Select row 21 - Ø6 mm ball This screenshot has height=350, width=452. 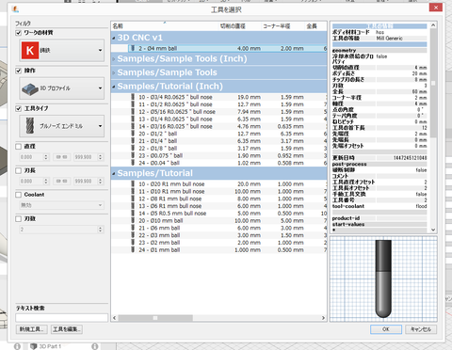(219, 228)
